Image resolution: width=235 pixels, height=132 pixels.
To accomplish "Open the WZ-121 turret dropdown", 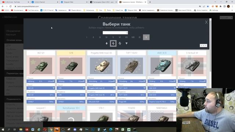I will click(41, 88).
